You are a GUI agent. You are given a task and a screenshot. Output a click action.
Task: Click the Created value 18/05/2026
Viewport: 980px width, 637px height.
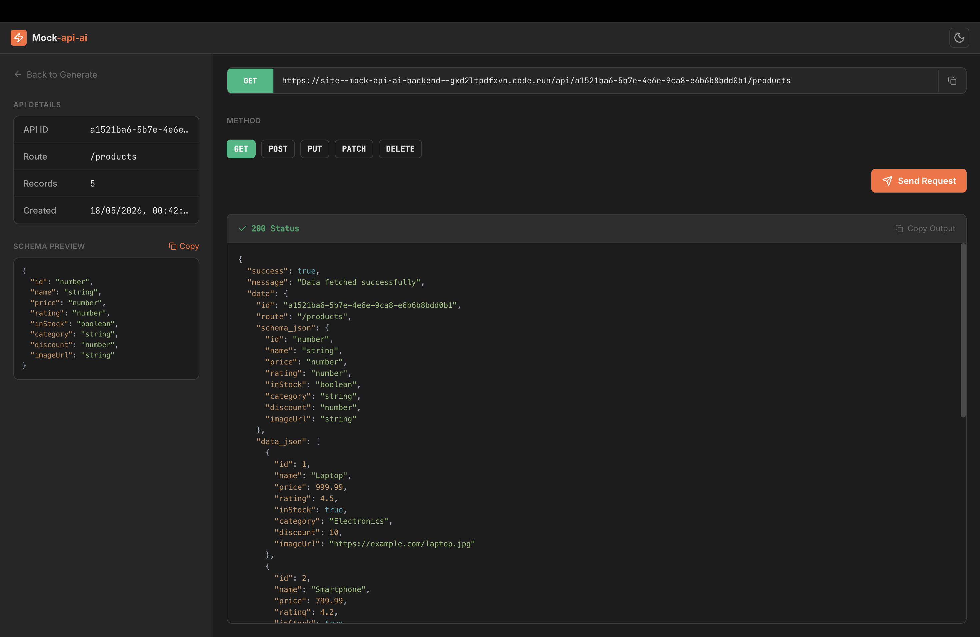tap(140, 210)
